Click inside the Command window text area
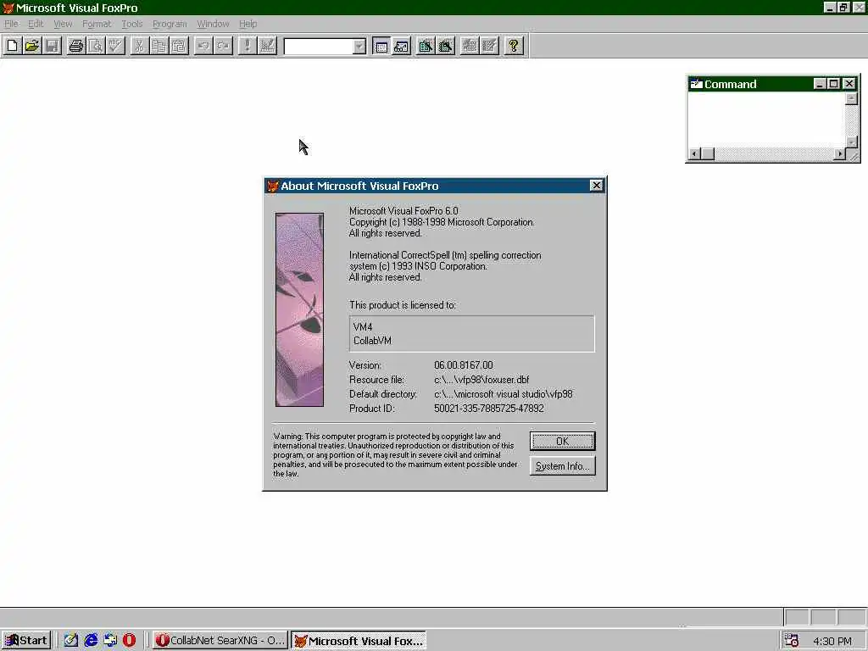 [x=766, y=120]
